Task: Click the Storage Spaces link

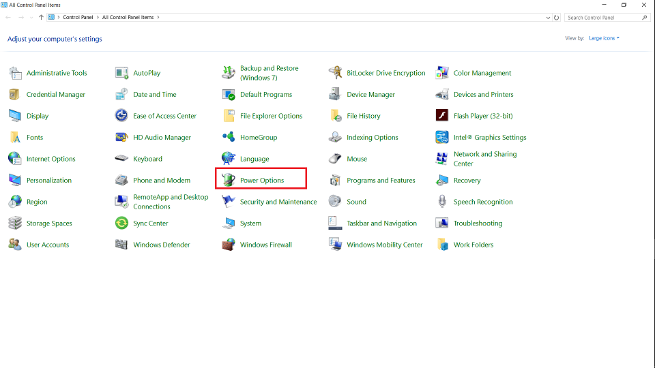Action: pos(49,224)
